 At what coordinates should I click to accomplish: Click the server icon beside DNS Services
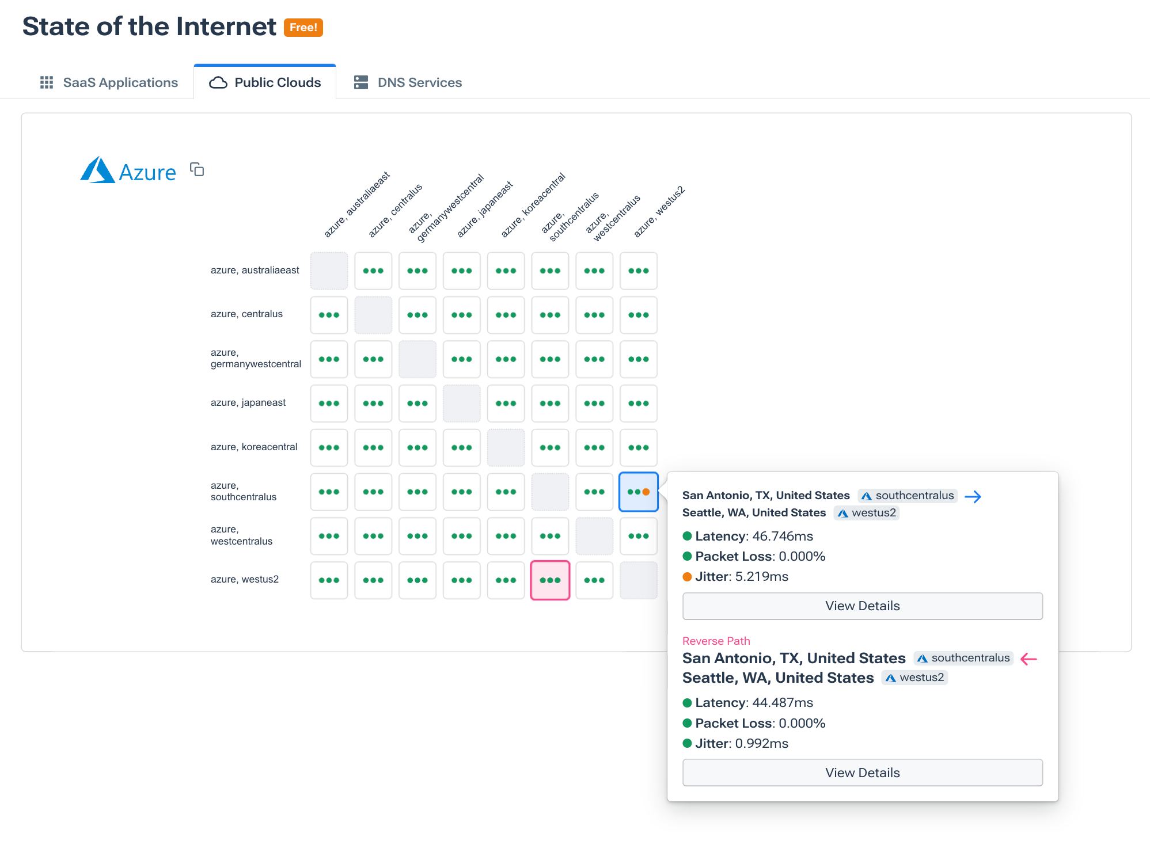362,82
